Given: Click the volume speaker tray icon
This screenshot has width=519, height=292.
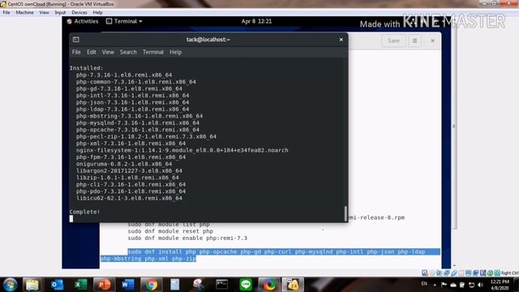Looking at the screenshot, I should (x=481, y=285).
